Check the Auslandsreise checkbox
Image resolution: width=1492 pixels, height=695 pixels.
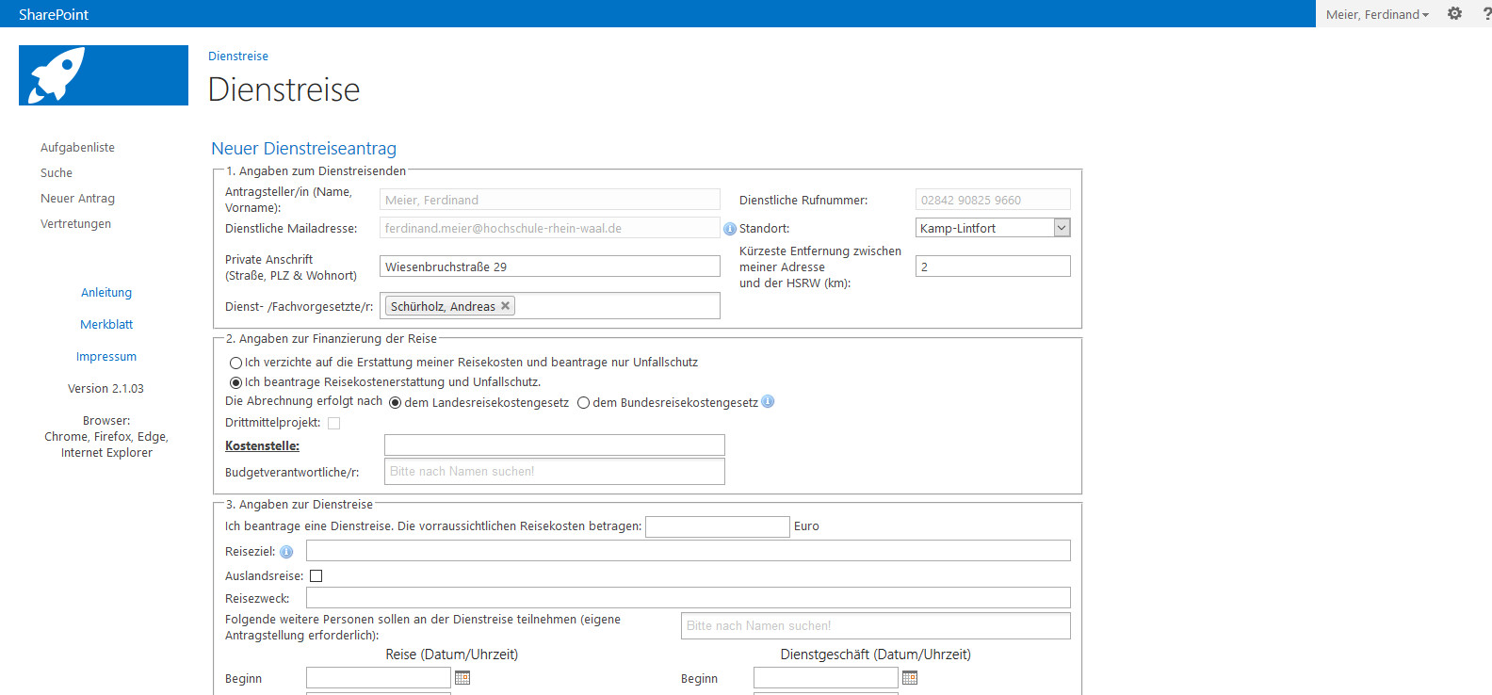316,575
